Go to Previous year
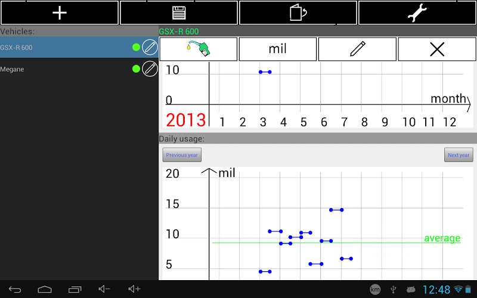This screenshot has width=477, height=298. click(182, 155)
